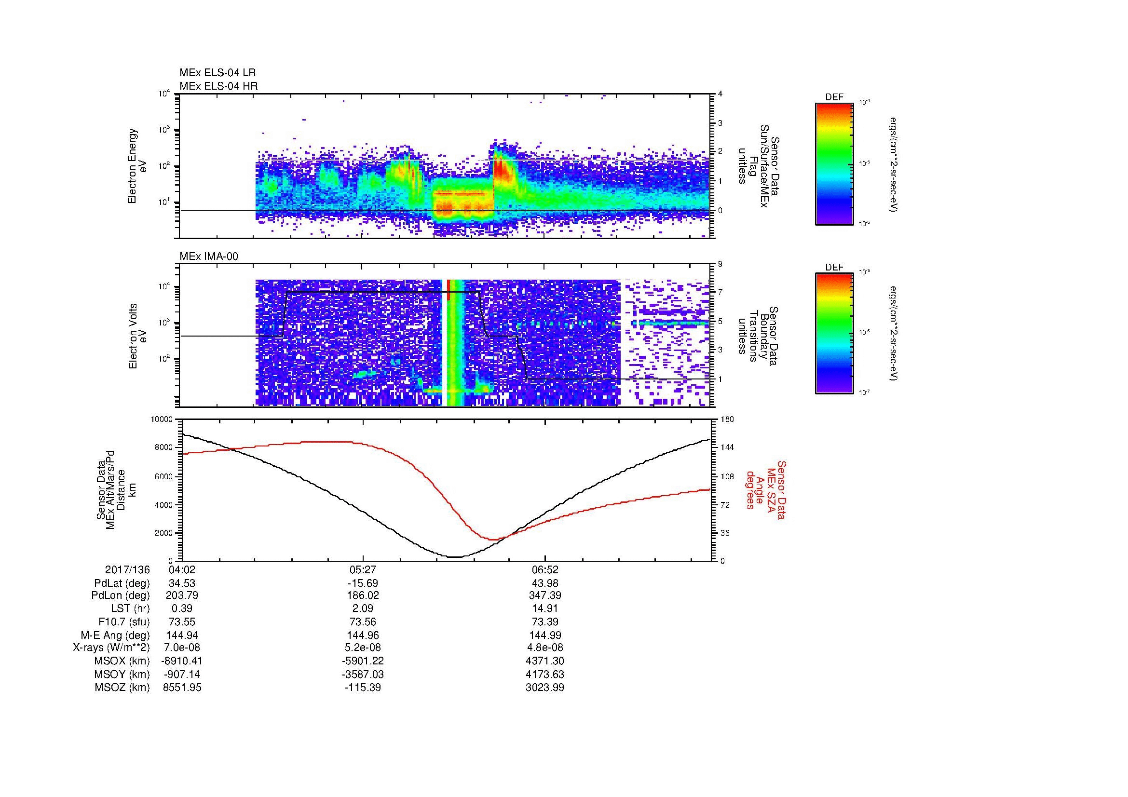1128x797 pixels.
Task: Select the 'MEx IMA-00' panel title
Action: 209,257
